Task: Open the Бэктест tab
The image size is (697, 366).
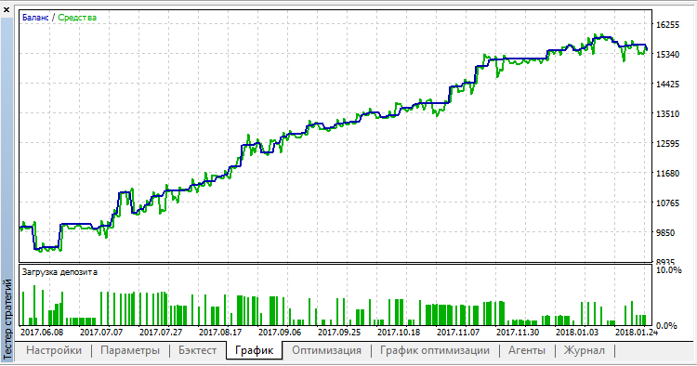Action: 197,350
